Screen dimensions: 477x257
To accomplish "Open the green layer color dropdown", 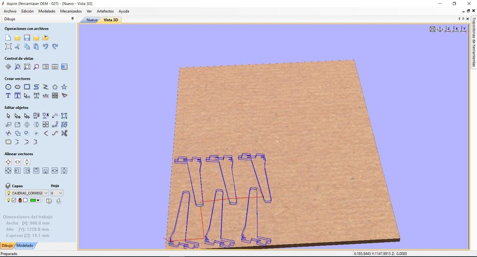I will [x=35, y=200].
